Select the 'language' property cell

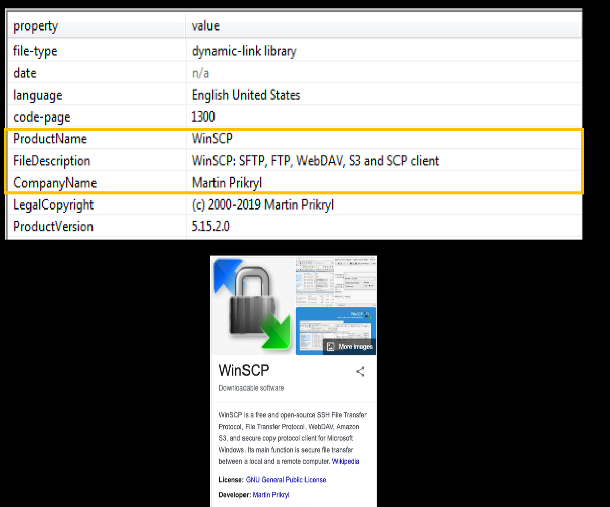(x=96, y=95)
